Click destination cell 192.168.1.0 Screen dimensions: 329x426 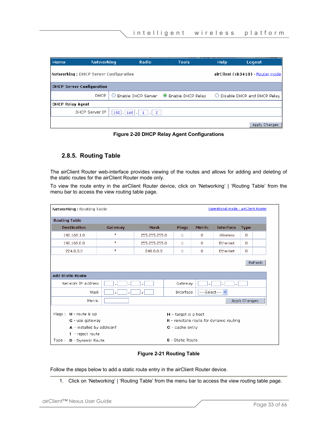pos(74,235)
